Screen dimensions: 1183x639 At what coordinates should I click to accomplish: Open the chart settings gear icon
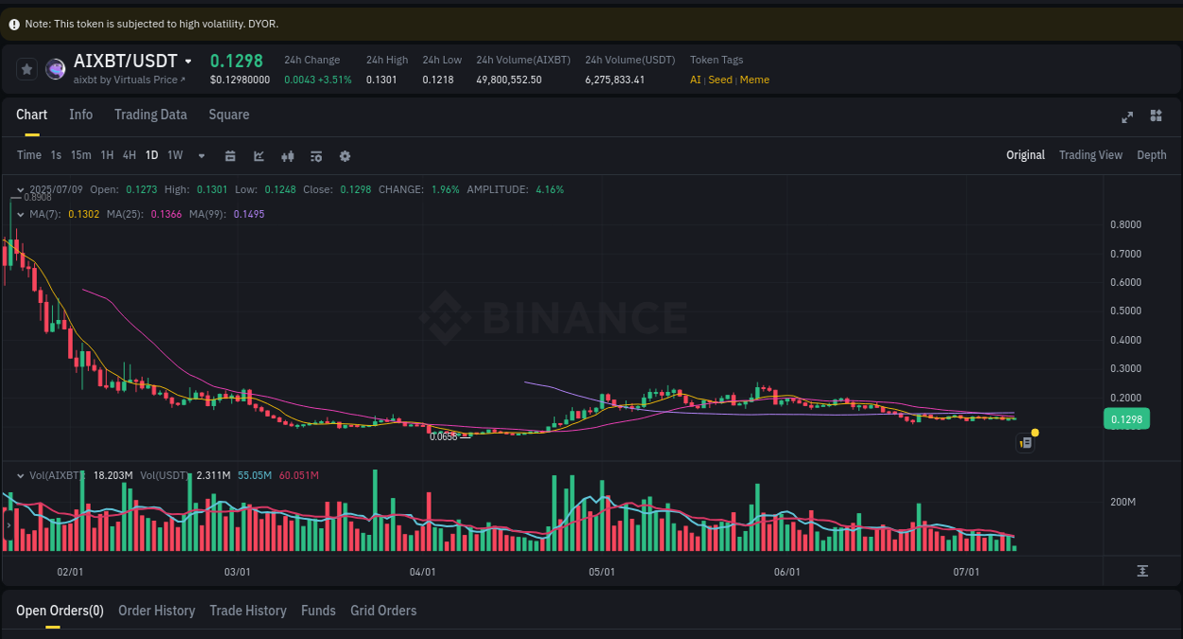click(x=344, y=155)
